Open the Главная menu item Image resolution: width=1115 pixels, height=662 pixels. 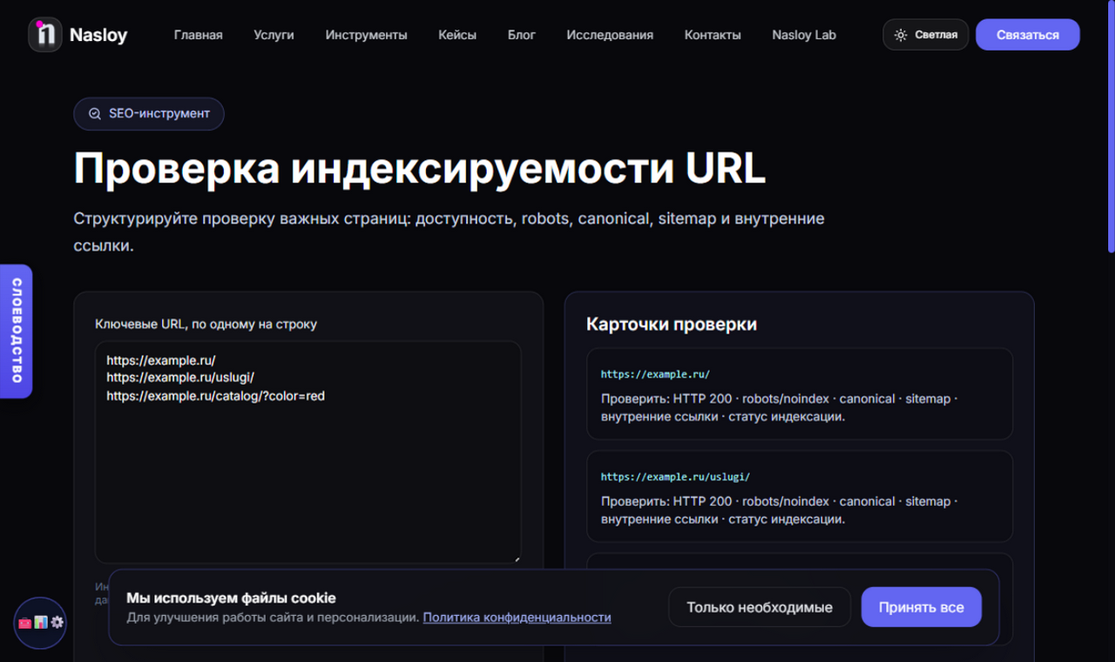pyautogui.click(x=198, y=35)
